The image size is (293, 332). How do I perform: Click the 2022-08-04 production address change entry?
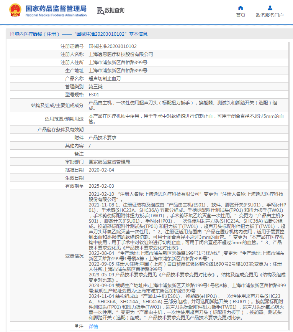coord(187,256)
